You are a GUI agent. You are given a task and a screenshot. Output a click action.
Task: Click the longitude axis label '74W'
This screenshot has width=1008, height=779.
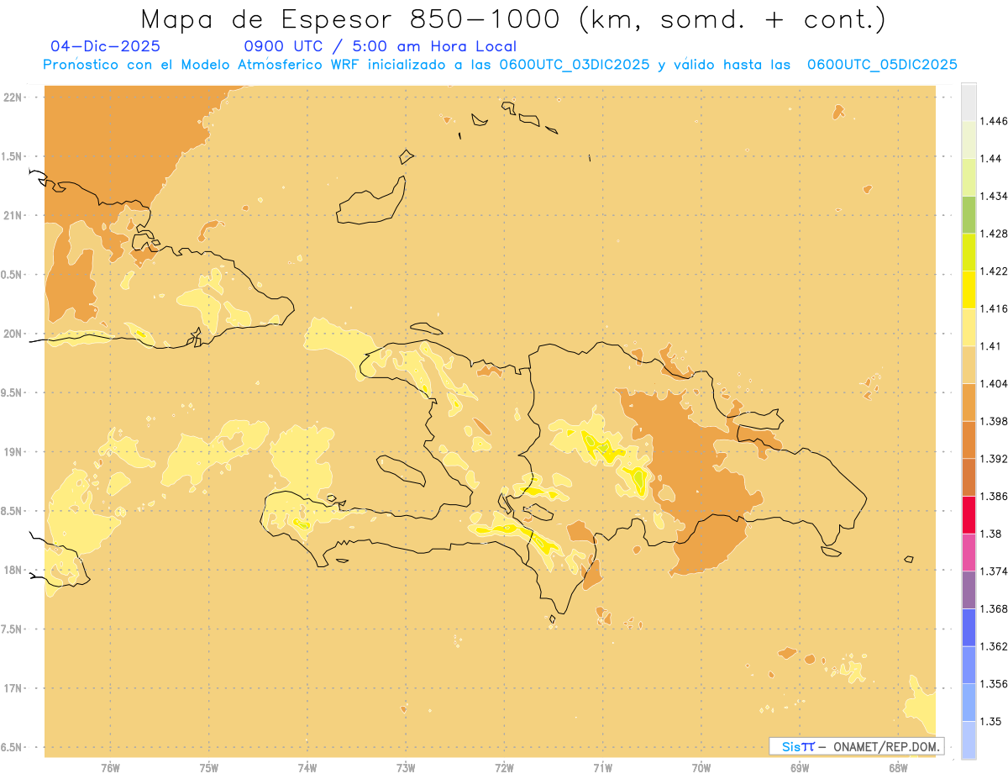(307, 767)
